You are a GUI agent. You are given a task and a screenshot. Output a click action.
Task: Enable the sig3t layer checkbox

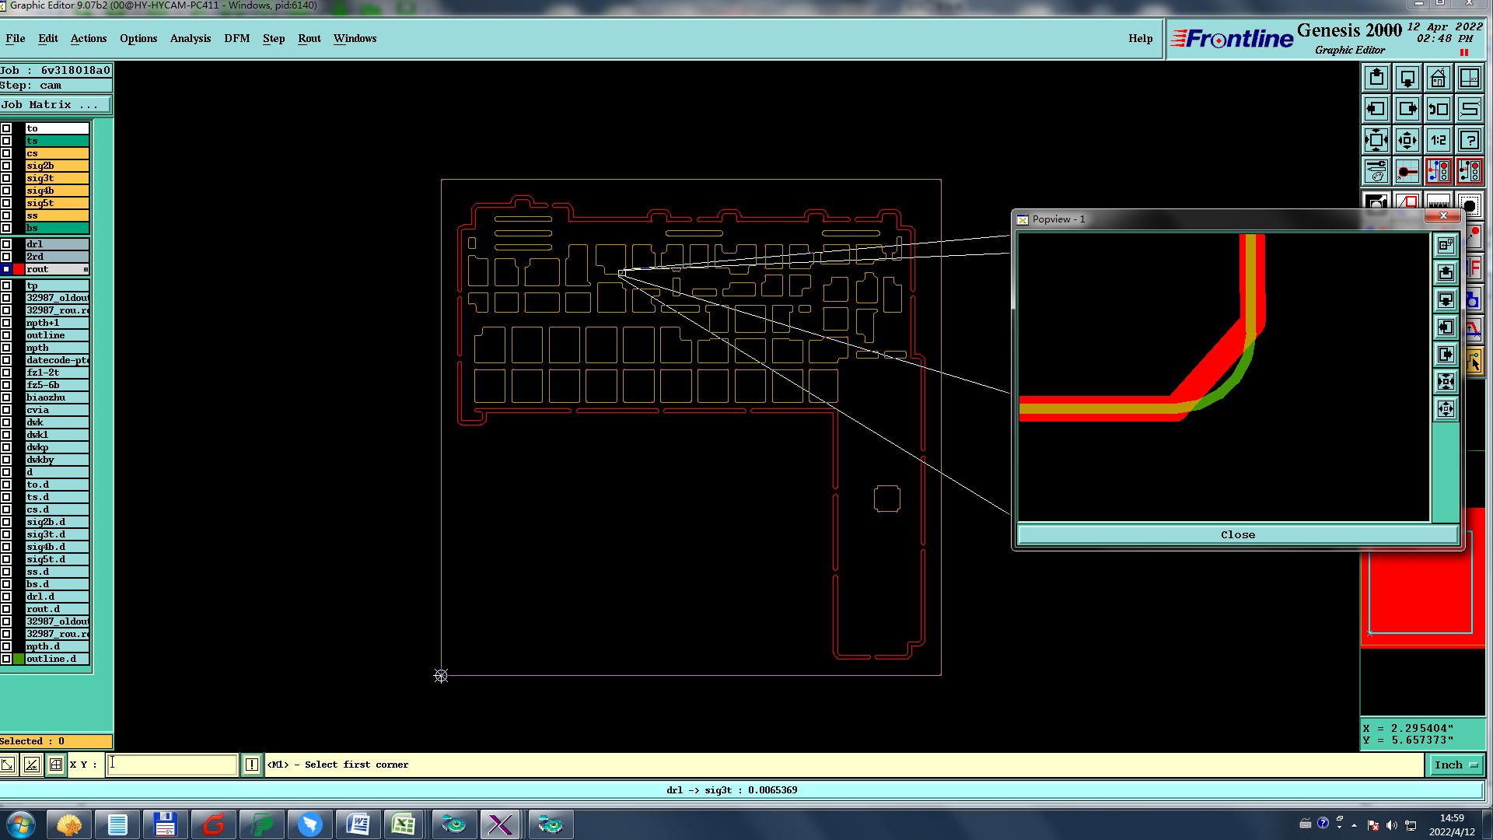(x=6, y=178)
